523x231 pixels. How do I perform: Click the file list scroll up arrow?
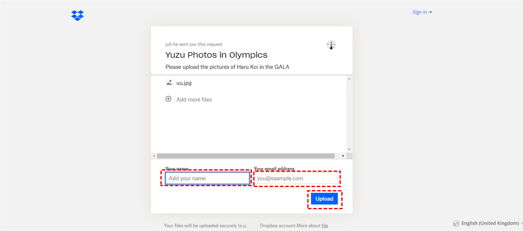(x=349, y=79)
